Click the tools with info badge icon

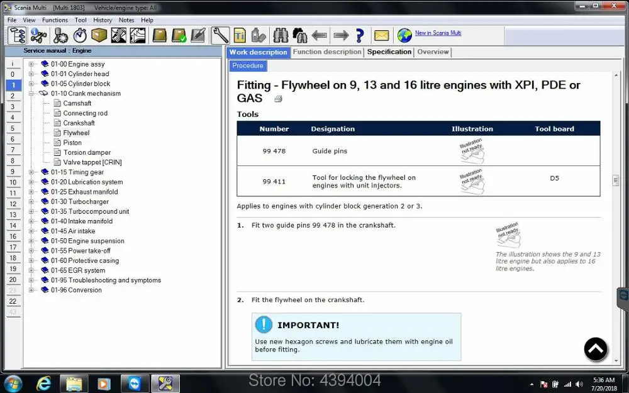(39, 36)
